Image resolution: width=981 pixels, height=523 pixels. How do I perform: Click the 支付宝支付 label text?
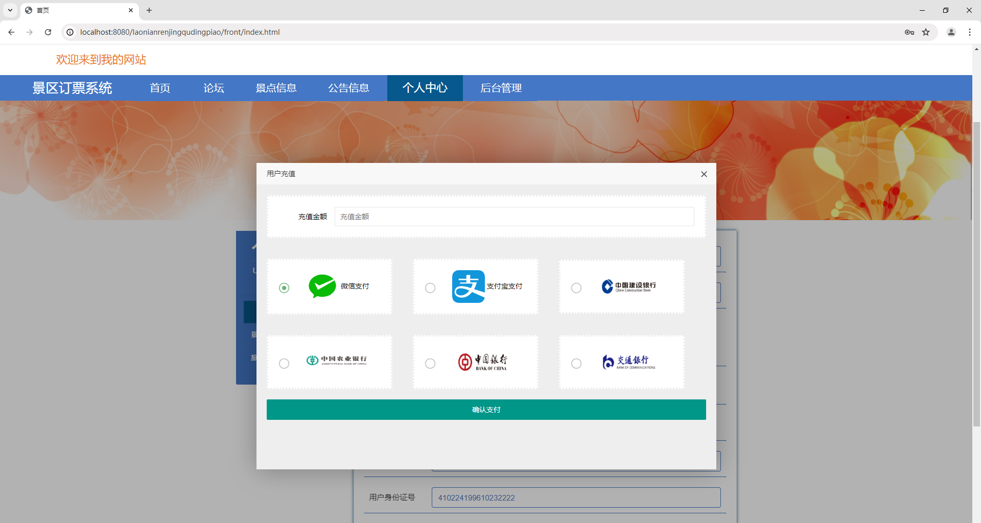(x=504, y=287)
